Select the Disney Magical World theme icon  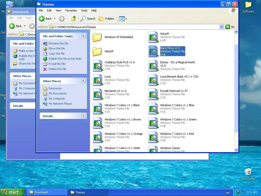153,66
